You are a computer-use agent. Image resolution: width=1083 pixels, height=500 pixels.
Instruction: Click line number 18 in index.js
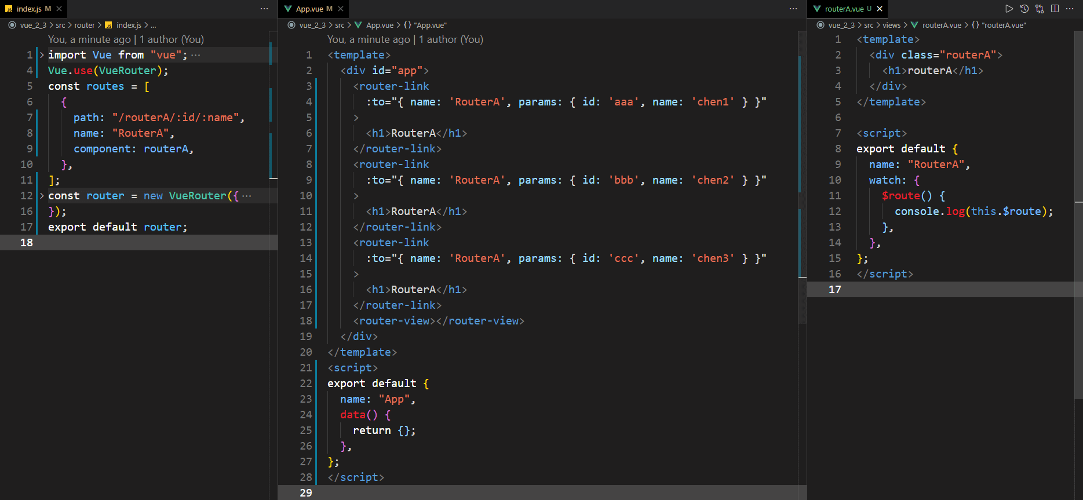coord(27,243)
